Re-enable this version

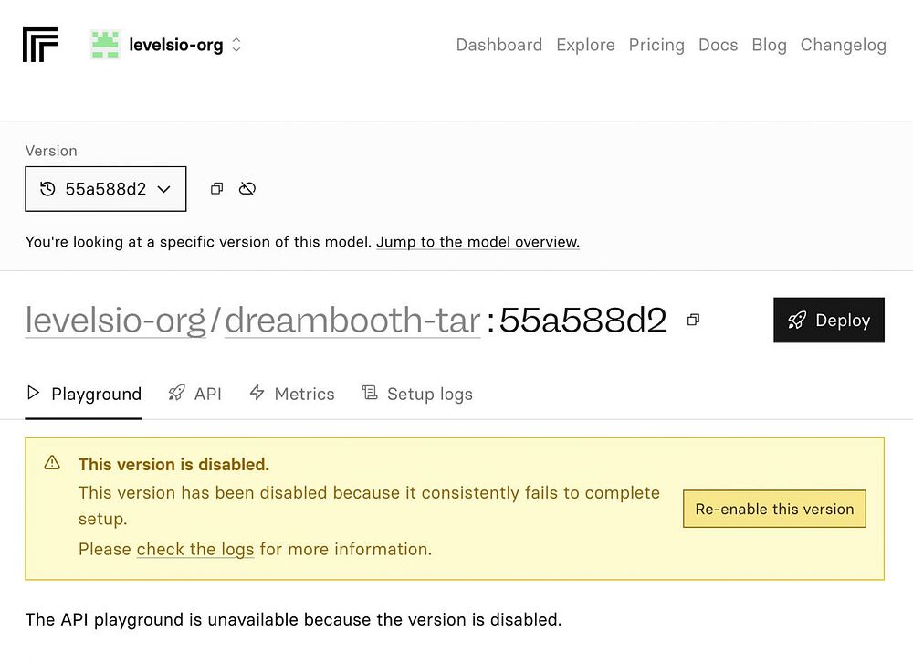774,509
